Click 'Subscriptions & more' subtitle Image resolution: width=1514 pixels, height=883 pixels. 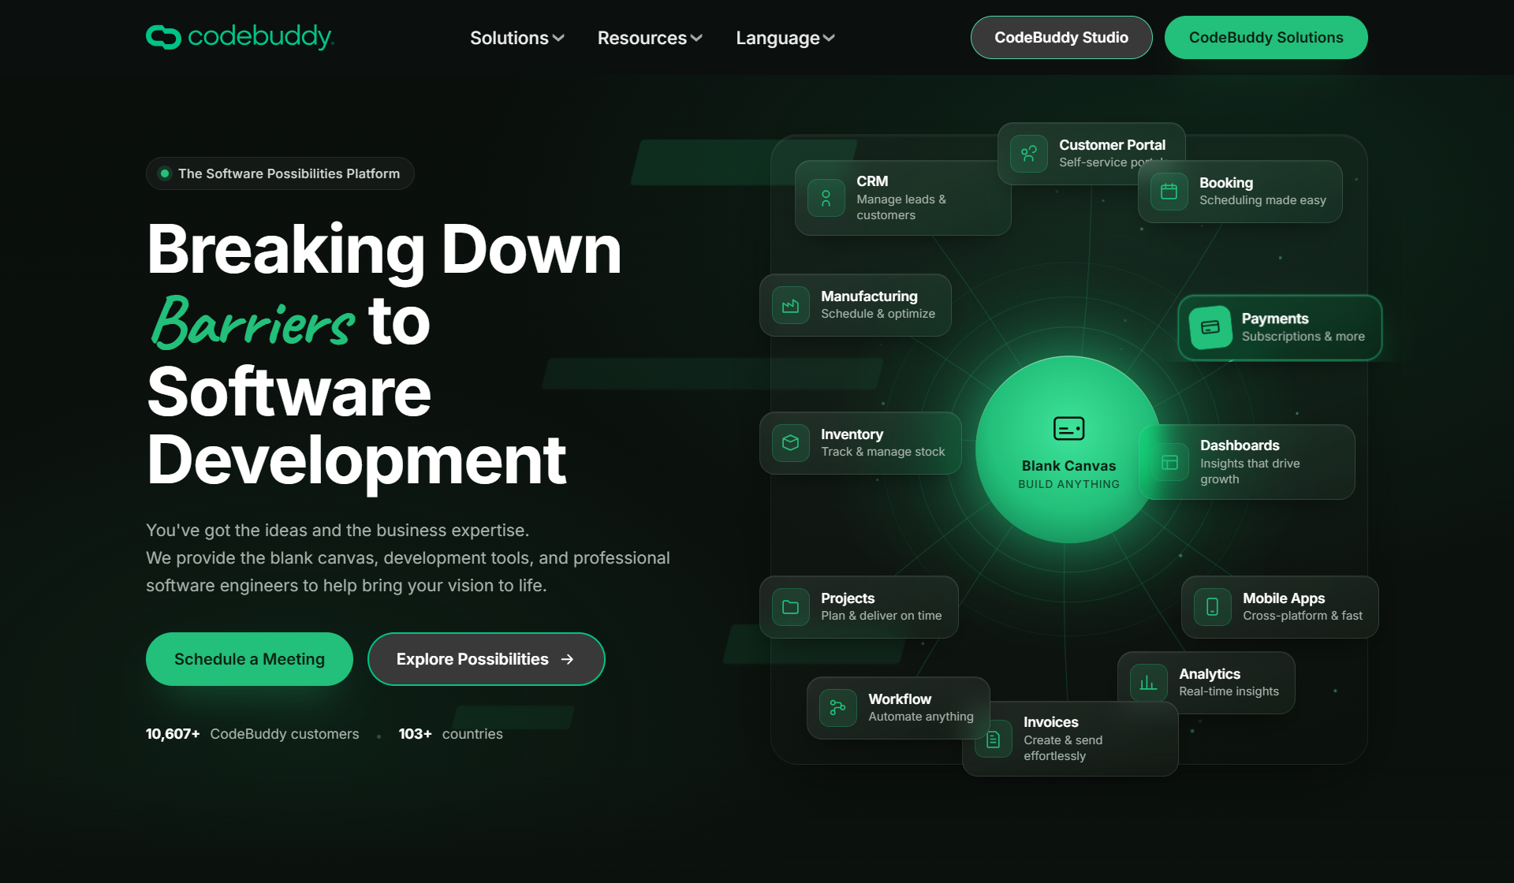1303,337
